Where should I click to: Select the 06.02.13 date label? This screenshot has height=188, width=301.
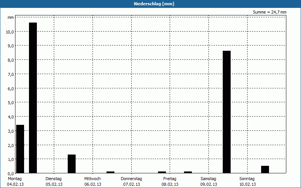pos(93,184)
